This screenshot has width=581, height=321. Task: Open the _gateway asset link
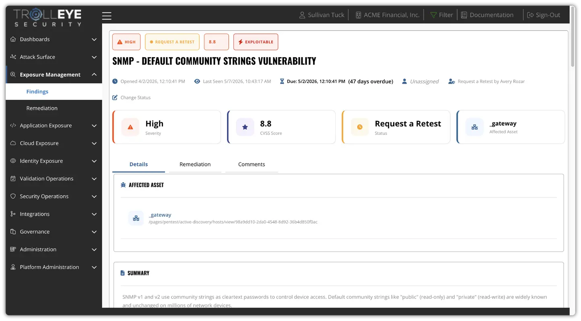[160, 215]
